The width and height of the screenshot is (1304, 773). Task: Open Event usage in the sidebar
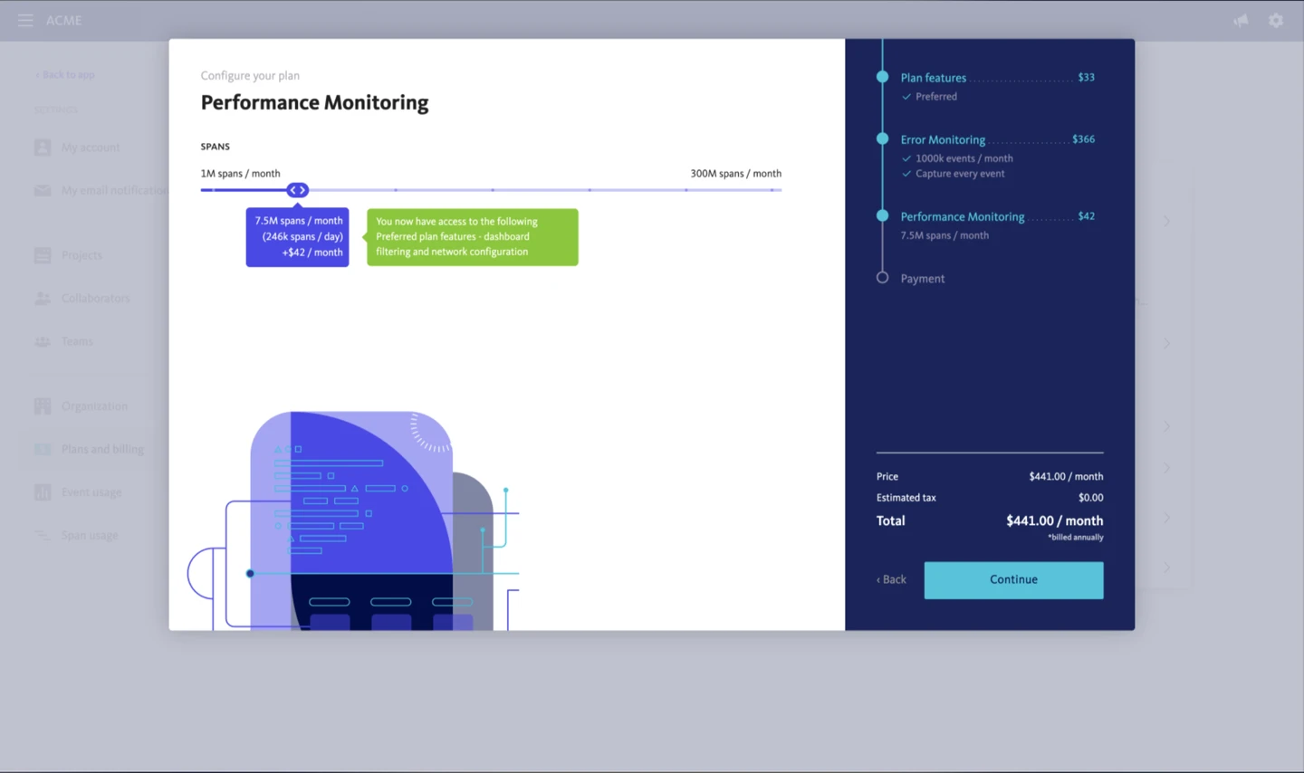click(91, 492)
